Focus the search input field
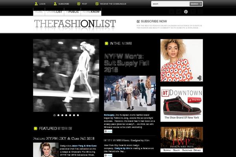Viewport: 236px width, 157px height. click(x=170, y=4)
